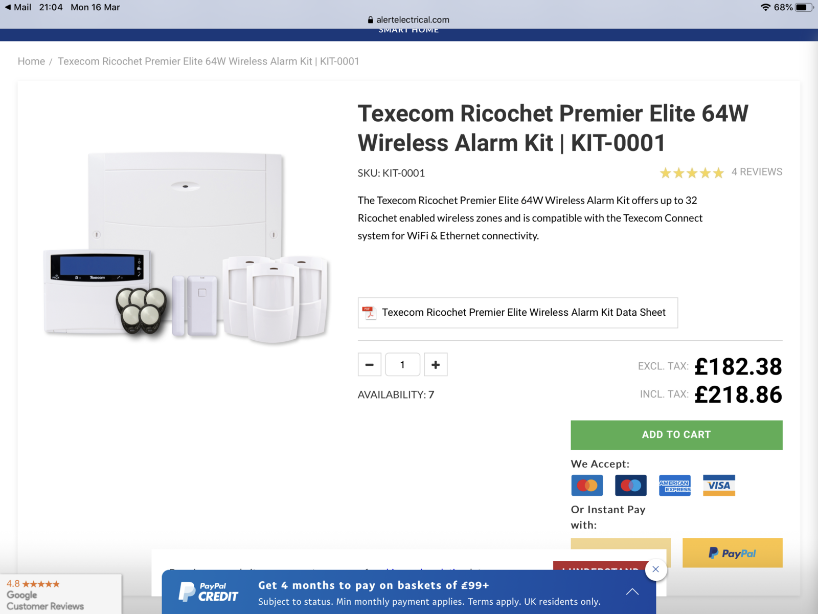The width and height of the screenshot is (818, 614).
Task: Click the five-star product rating
Action: (x=692, y=173)
